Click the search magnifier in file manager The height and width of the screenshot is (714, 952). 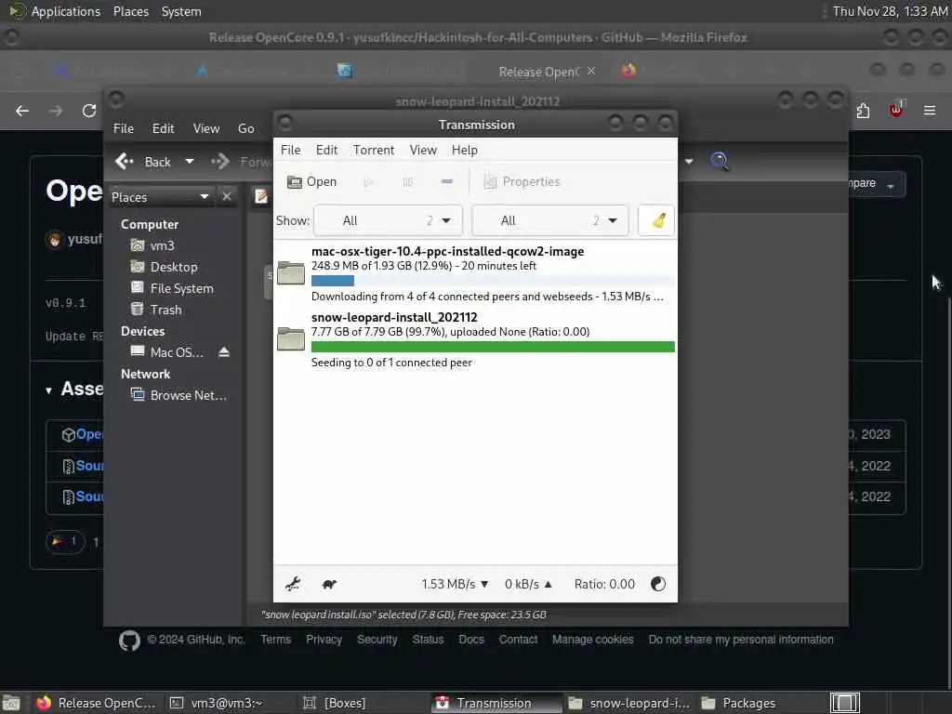point(720,161)
